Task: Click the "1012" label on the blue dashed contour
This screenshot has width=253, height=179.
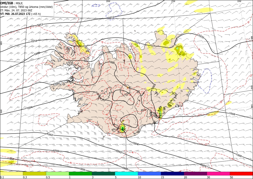Action: 111,17
